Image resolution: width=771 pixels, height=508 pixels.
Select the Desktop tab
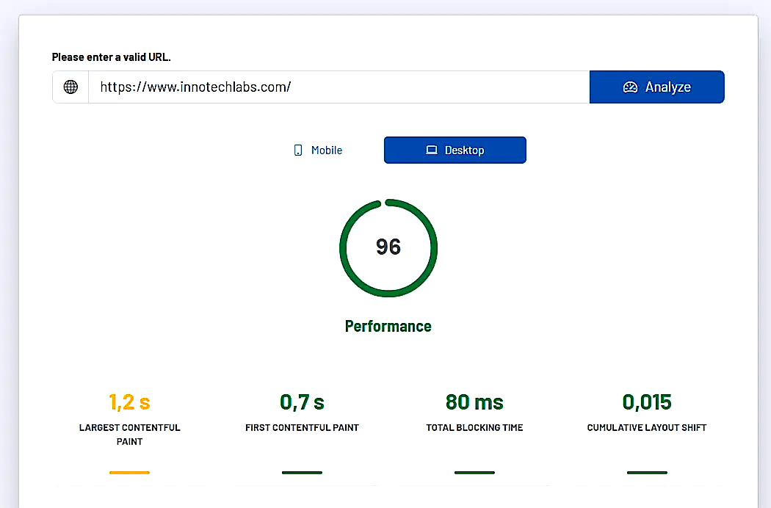coord(455,150)
